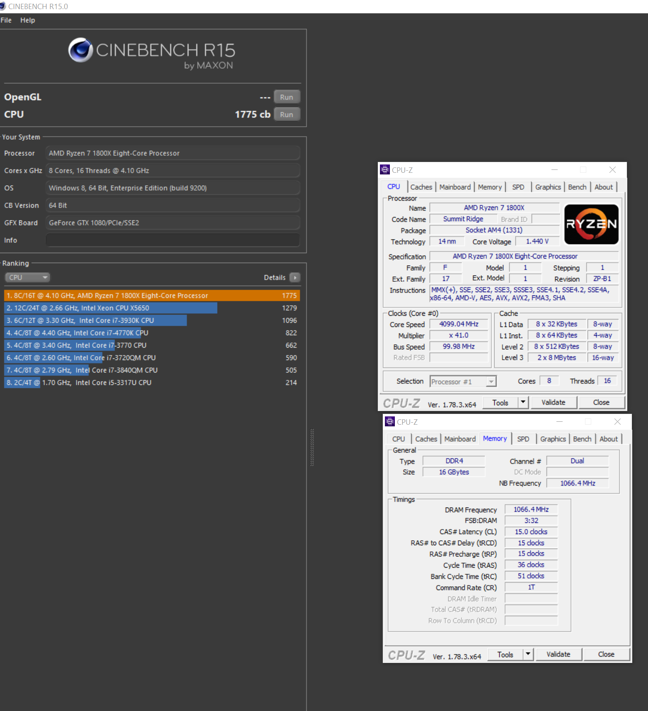Switch to Caches tab in bottom CPU-Z

click(x=426, y=439)
